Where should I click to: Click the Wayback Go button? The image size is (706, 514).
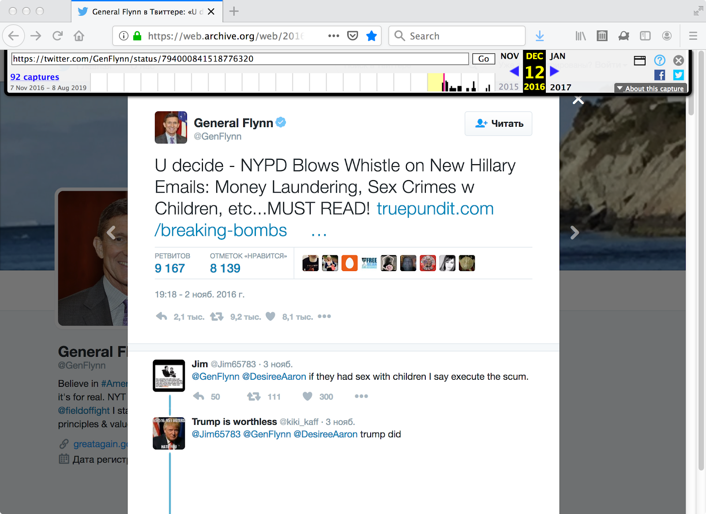point(484,59)
